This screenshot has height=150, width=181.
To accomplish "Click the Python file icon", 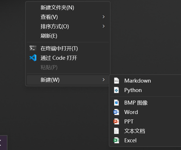I will [x=117, y=90].
